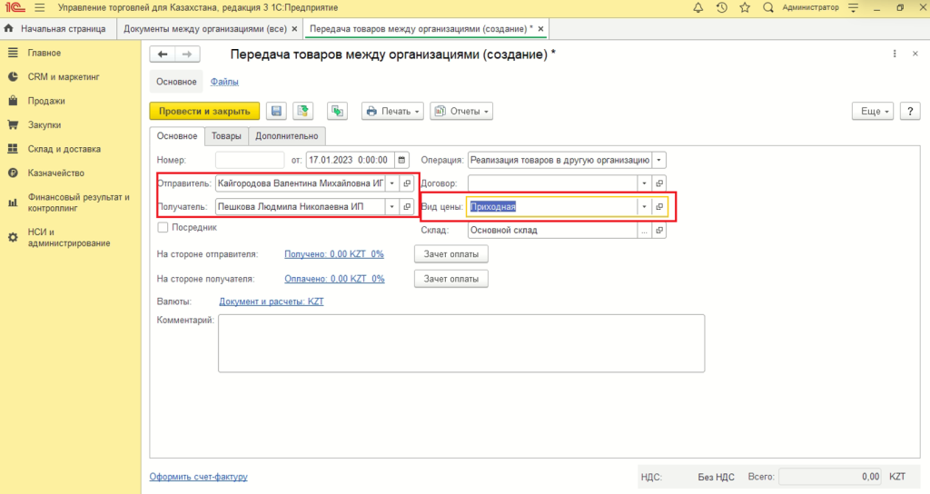Open the Файлы link

click(225, 82)
